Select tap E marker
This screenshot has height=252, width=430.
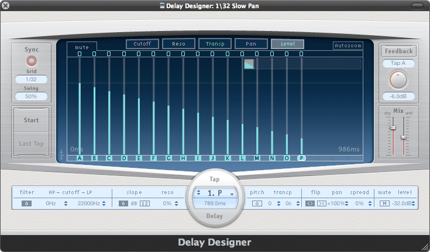(139, 158)
